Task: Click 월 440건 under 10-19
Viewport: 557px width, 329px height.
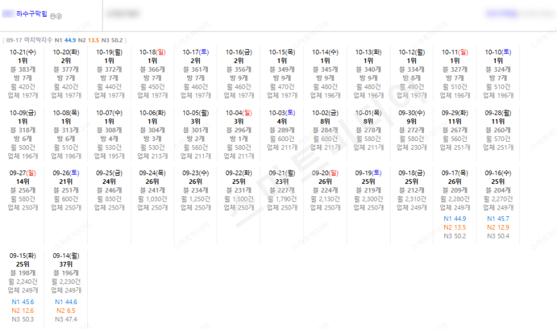Action: [x=109, y=87]
